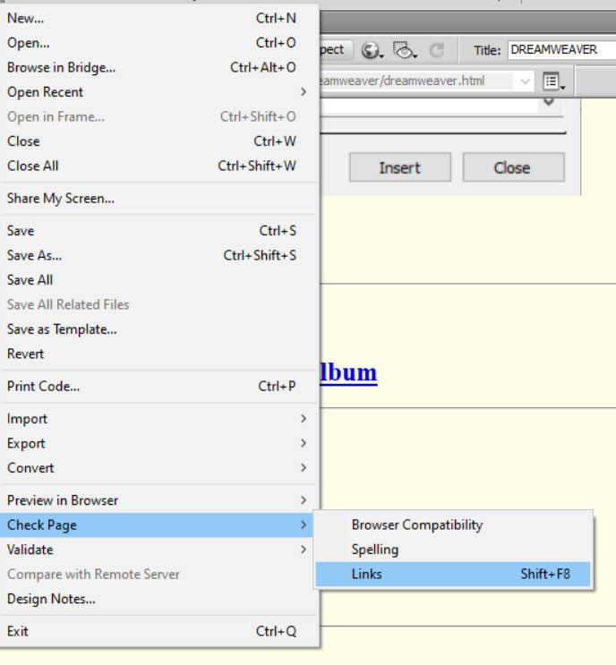This screenshot has height=665, width=616.
Task: Select Links in the Check Page submenu
Action: [x=452, y=574]
